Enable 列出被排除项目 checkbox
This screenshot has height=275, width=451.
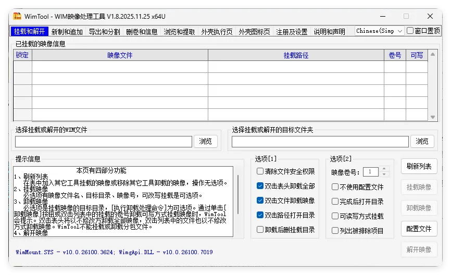coord(335,231)
